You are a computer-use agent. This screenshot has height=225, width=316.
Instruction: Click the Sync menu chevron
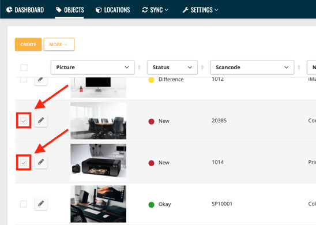167,10
